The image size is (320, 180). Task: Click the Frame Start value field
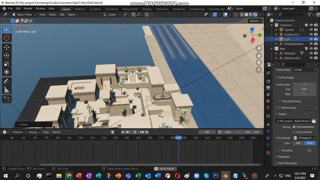click(x=304, y=84)
